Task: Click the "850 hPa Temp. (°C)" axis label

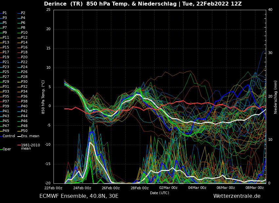Action: pyautogui.click(x=43, y=97)
